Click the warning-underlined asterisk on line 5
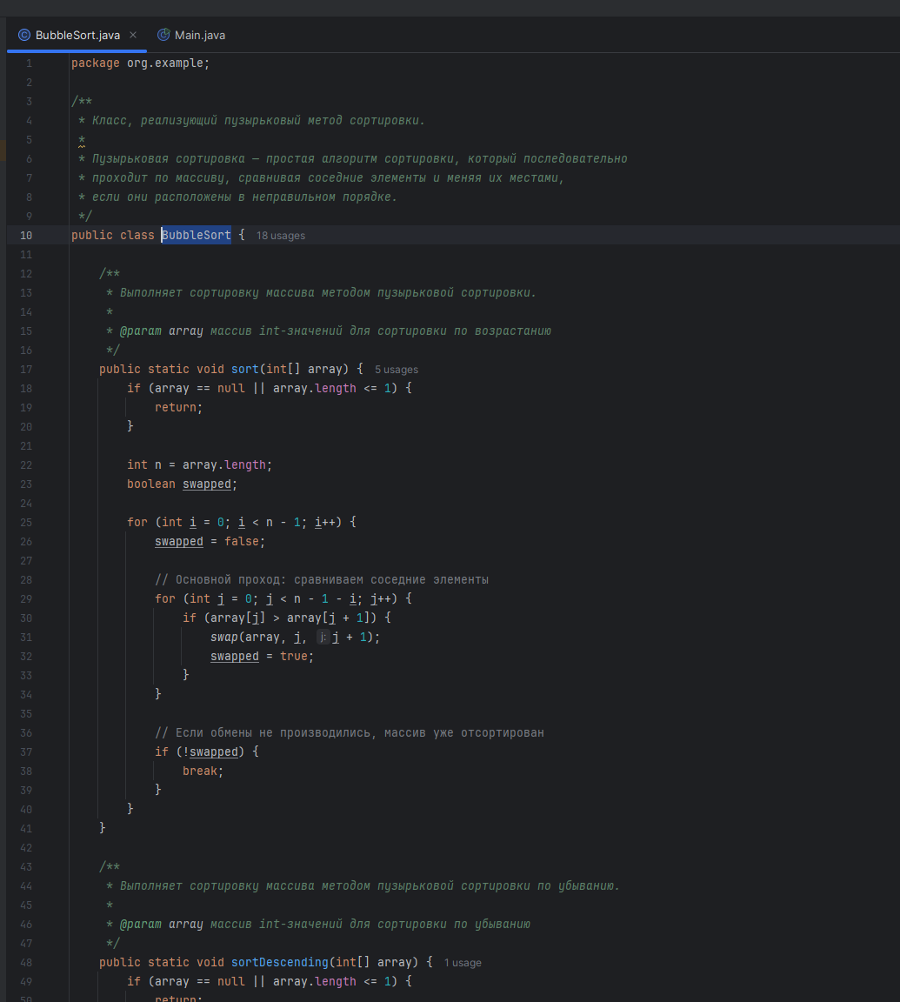 tap(82, 140)
